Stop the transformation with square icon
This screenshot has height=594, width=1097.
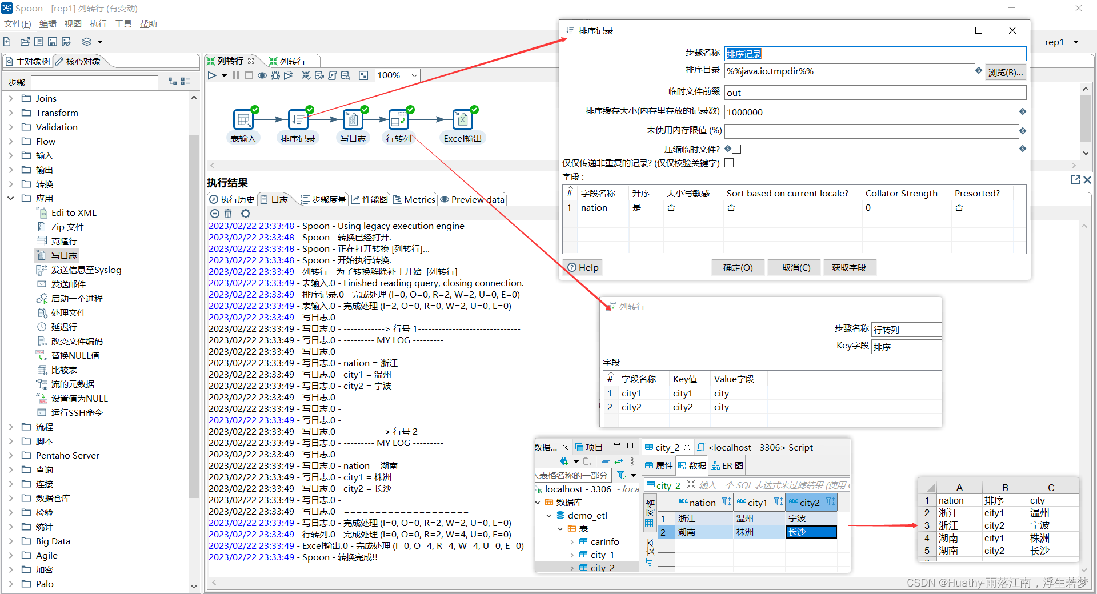pos(249,75)
